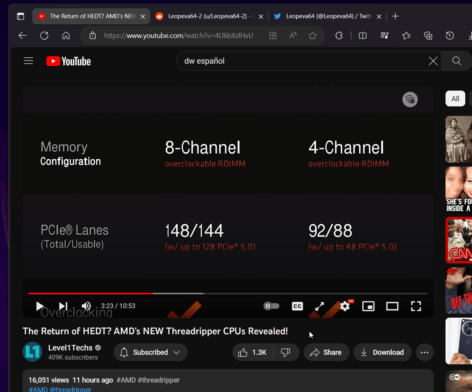Open the browser home page
Image resolution: width=472 pixels, height=392 pixels.
point(66,36)
